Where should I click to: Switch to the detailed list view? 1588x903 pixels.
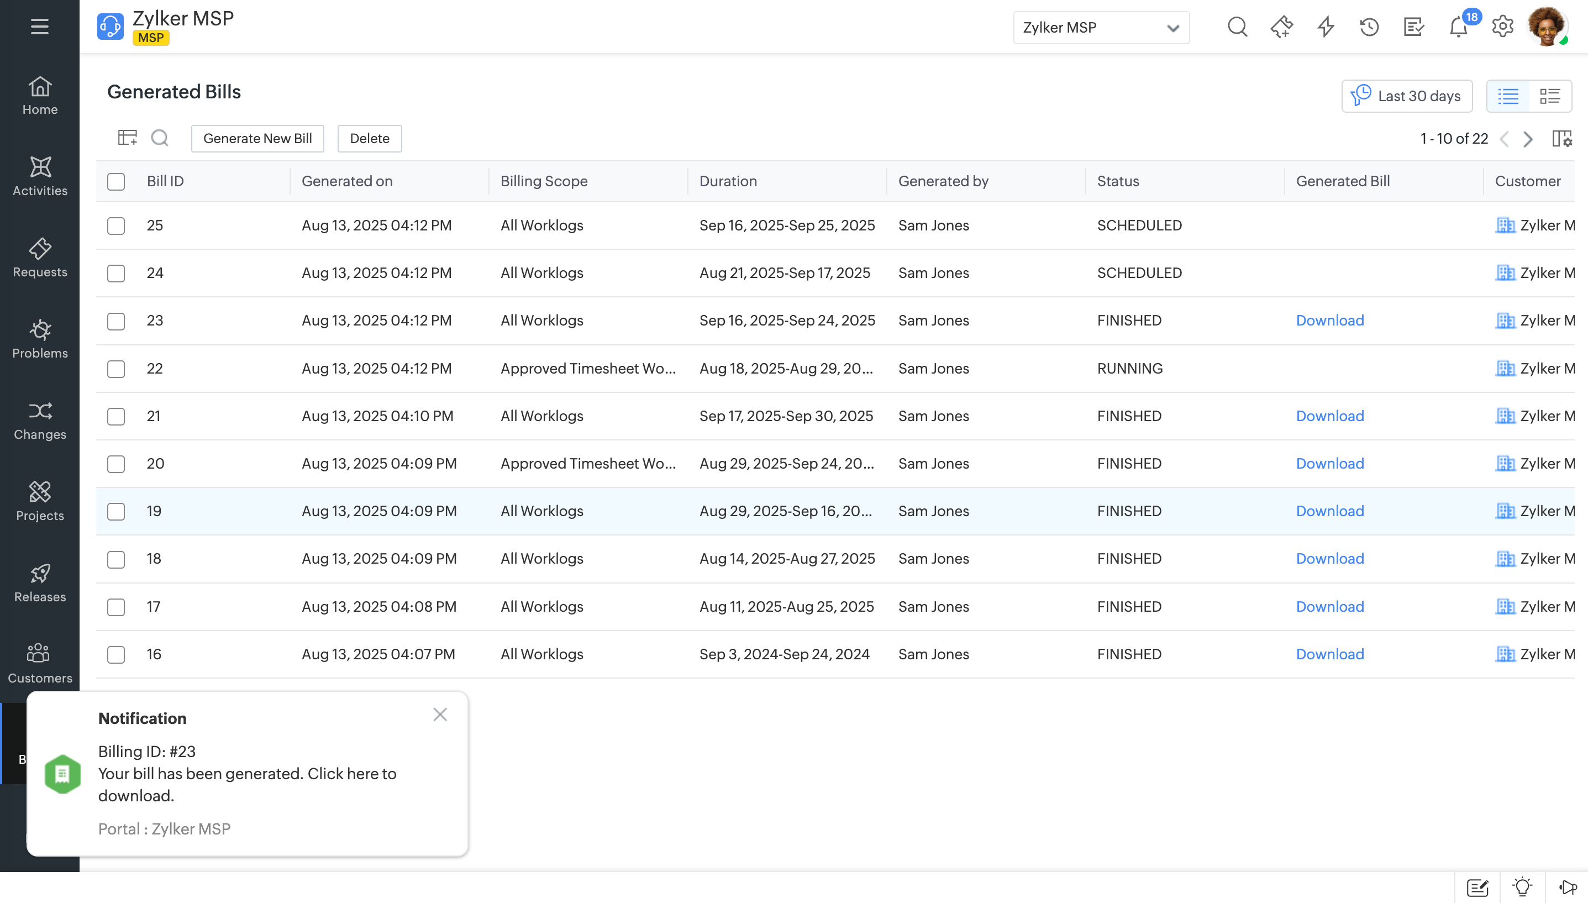click(x=1549, y=96)
